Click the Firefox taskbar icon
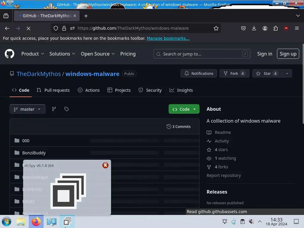The width and height of the screenshot is (304, 228). [x=36, y=221]
